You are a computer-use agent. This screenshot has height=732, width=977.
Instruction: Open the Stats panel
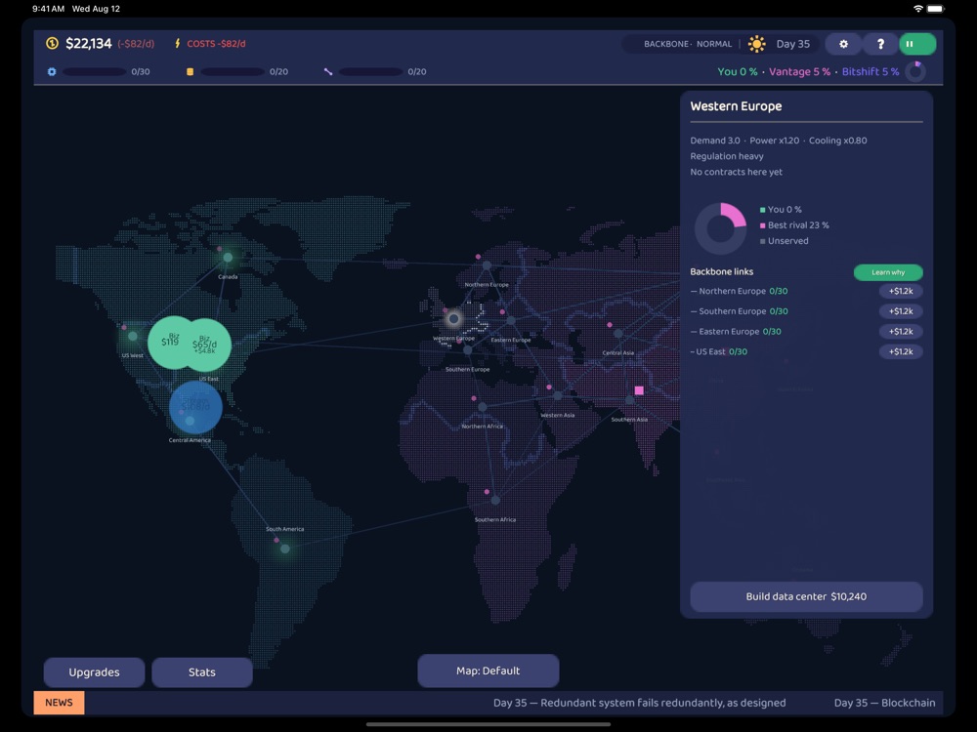pos(202,672)
